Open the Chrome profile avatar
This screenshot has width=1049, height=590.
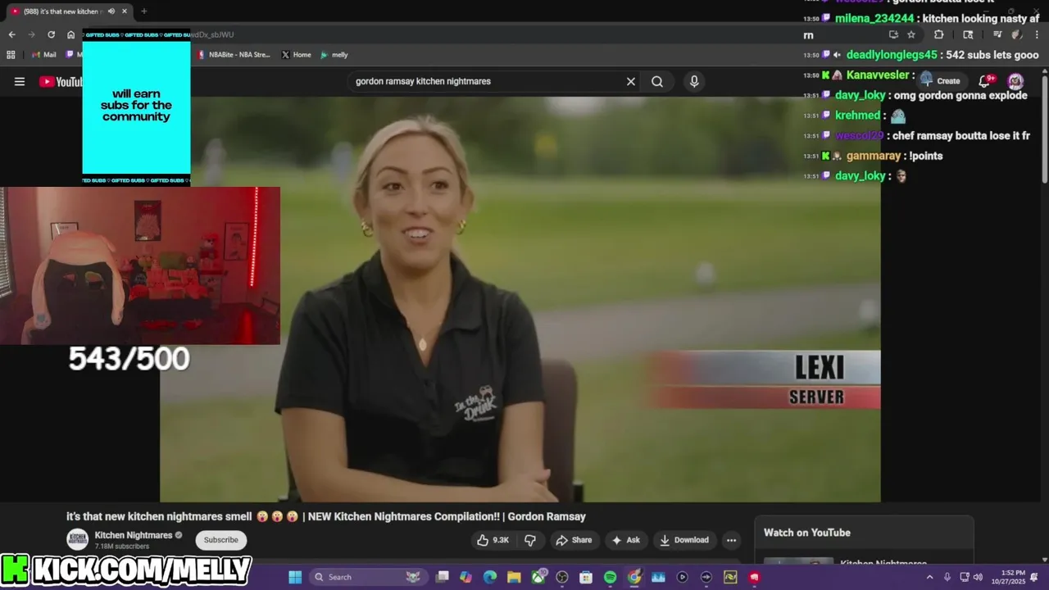[x=1016, y=34]
